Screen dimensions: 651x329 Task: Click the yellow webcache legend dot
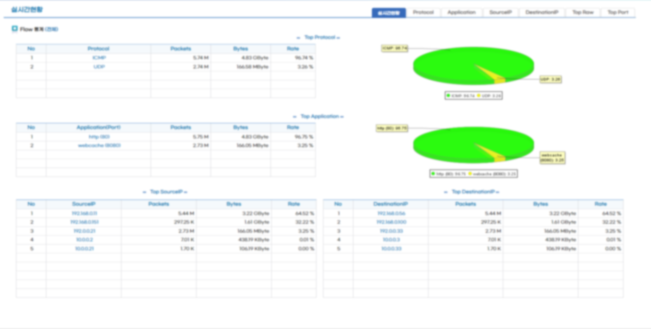tap(470, 174)
